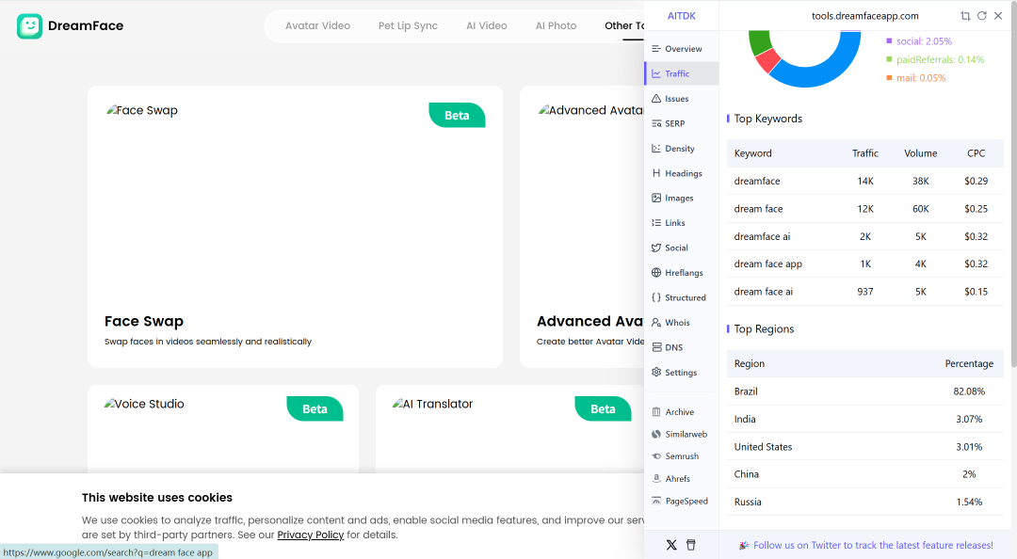This screenshot has height=559, width=1017.
Task: Click the Percentage column header
Action: click(969, 364)
